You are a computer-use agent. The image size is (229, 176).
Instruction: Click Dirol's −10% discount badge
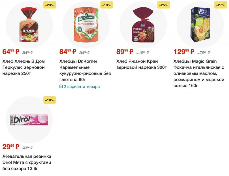(x=50, y=100)
